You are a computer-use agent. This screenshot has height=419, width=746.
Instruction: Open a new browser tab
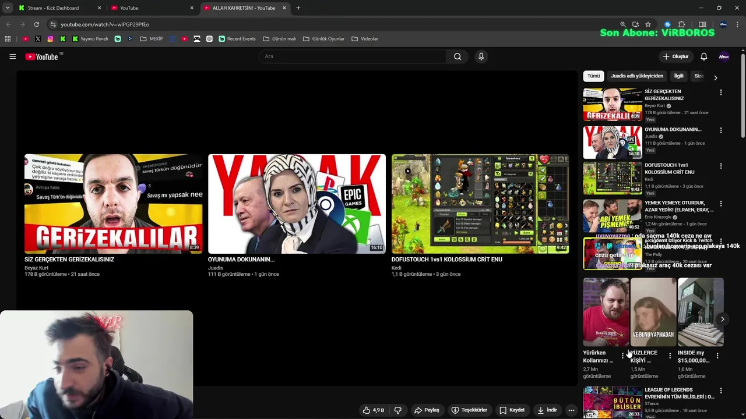click(298, 8)
